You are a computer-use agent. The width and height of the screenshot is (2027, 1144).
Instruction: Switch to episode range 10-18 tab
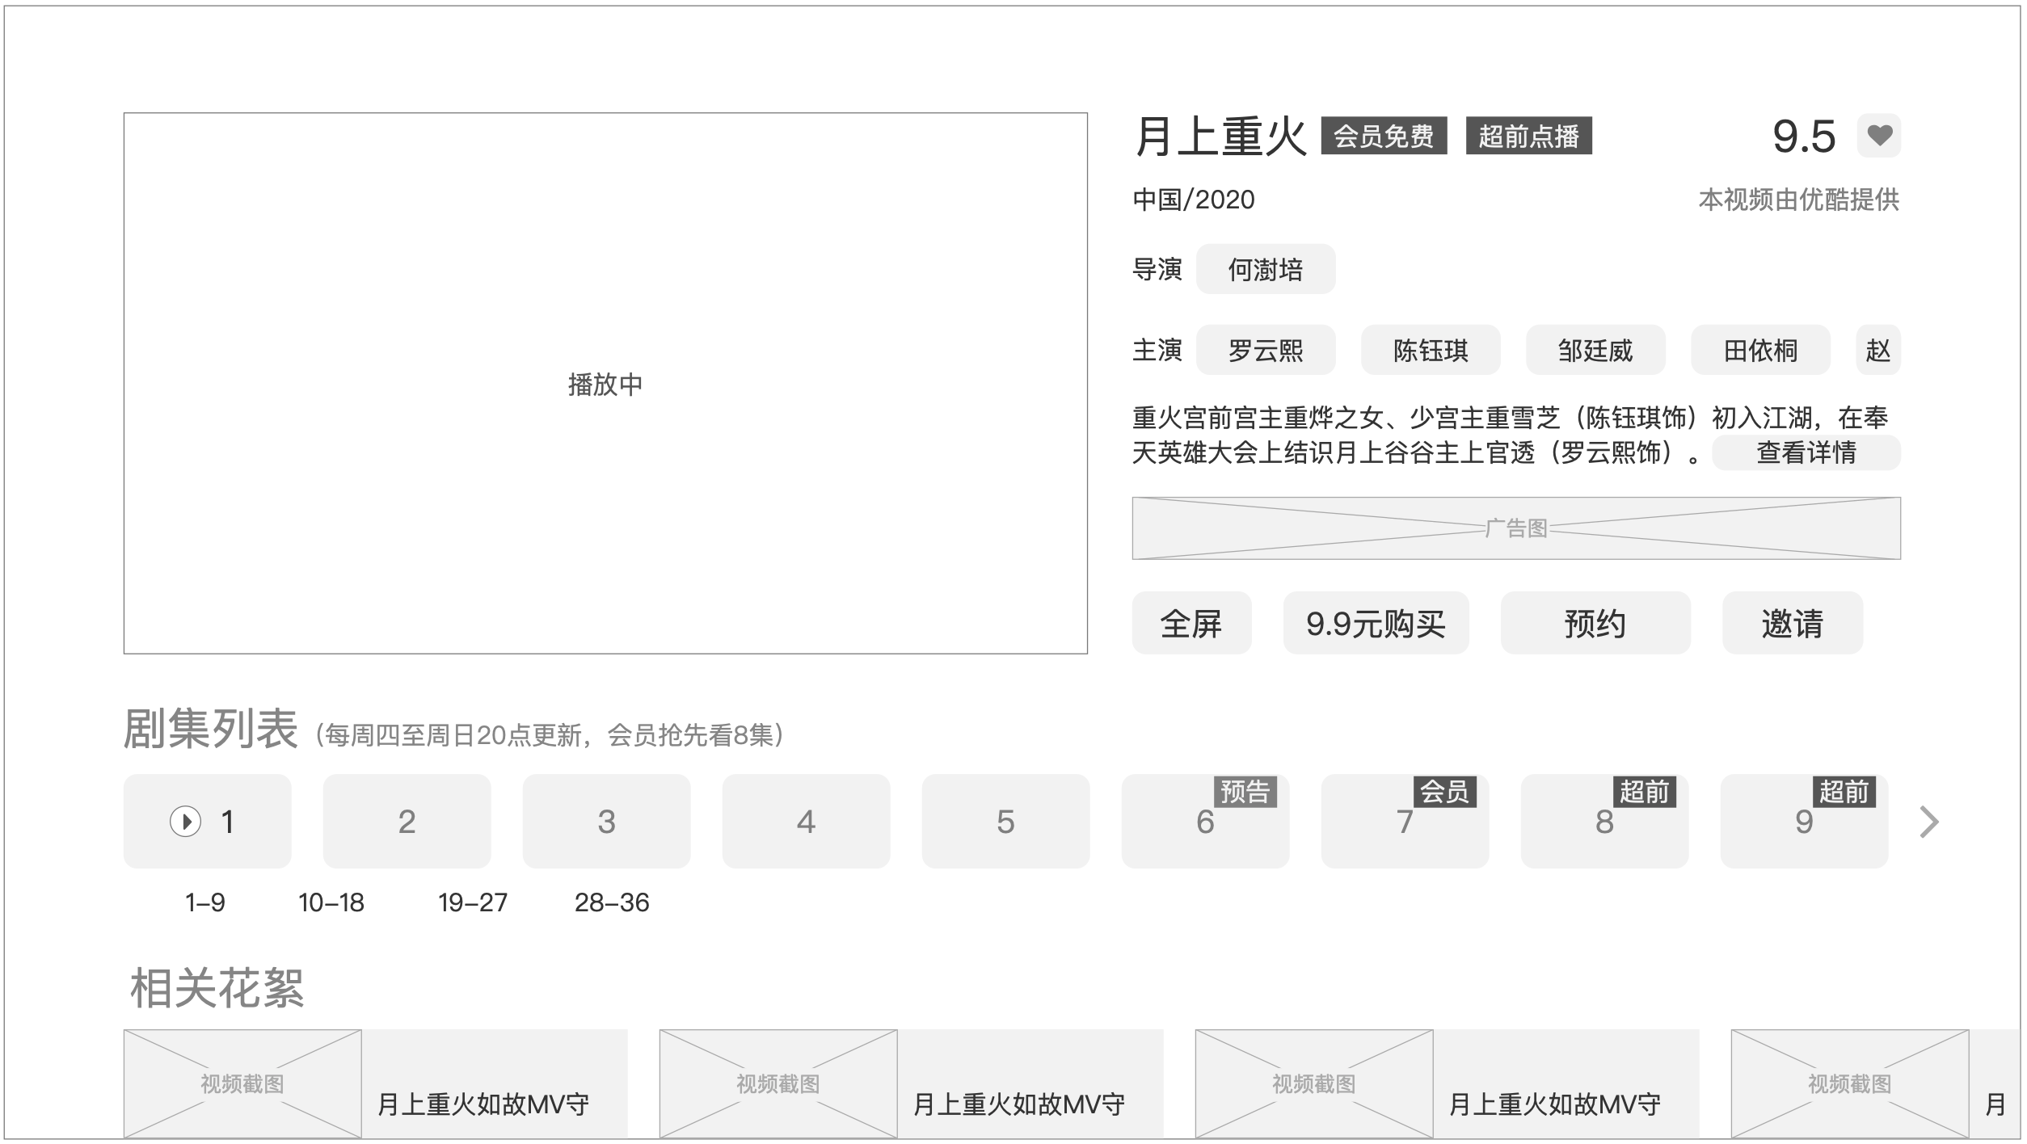pyautogui.click(x=331, y=902)
